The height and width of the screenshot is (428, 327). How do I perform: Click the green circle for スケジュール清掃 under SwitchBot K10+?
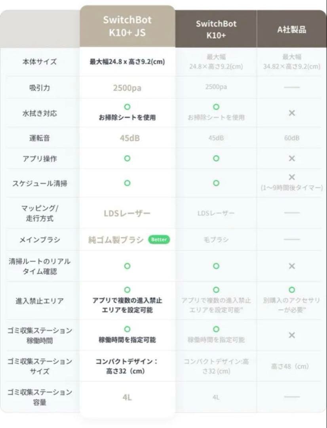[x=216, y=183]
